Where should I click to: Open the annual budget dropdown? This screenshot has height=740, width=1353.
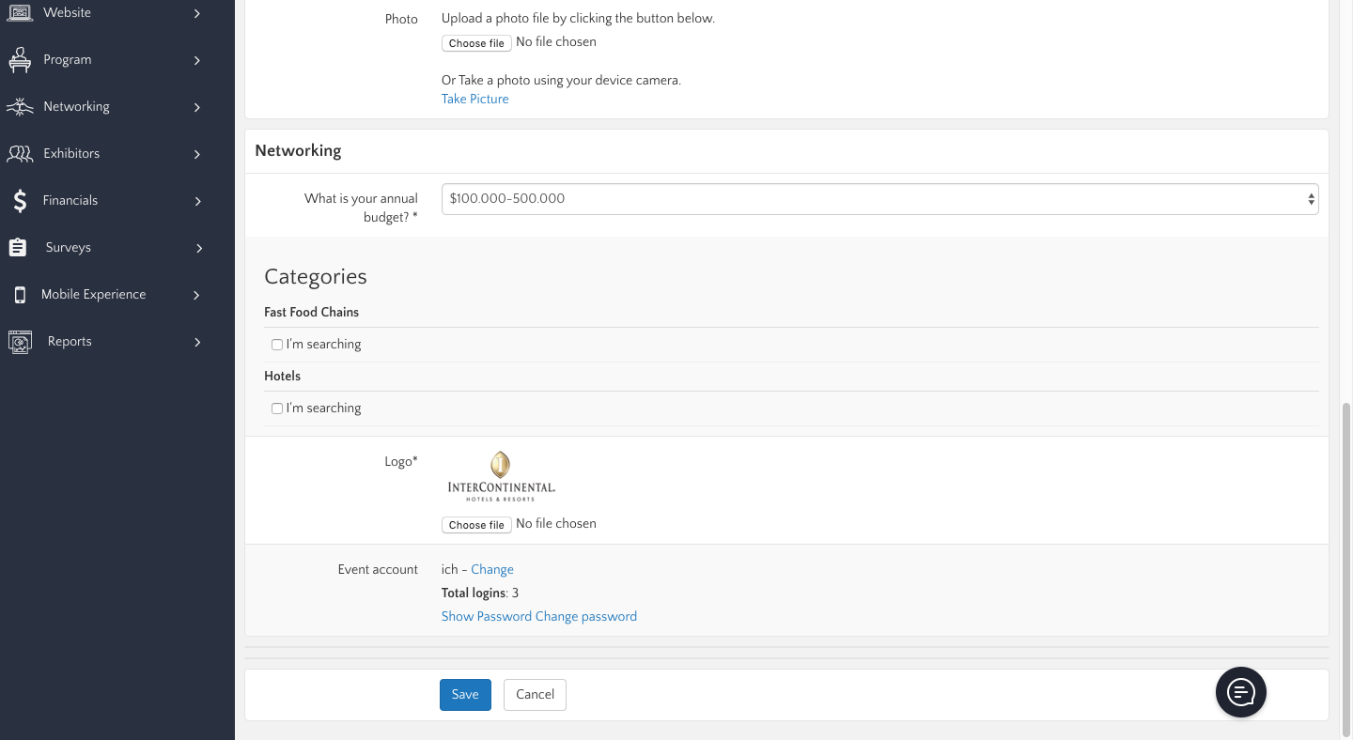(879, 199)
